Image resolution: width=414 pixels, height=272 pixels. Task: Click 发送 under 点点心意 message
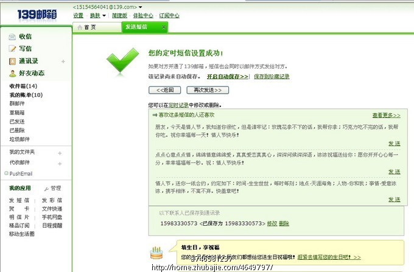click(394, 172)
